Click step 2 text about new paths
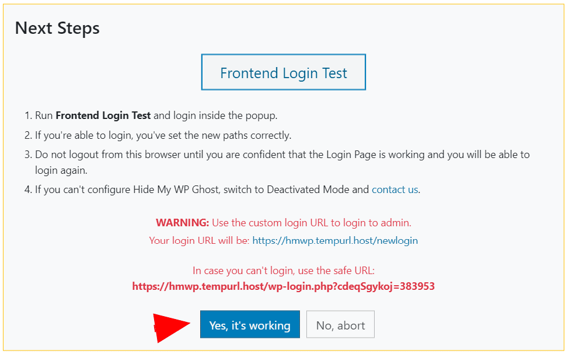569x354 pixels. (x=163, y=135)
